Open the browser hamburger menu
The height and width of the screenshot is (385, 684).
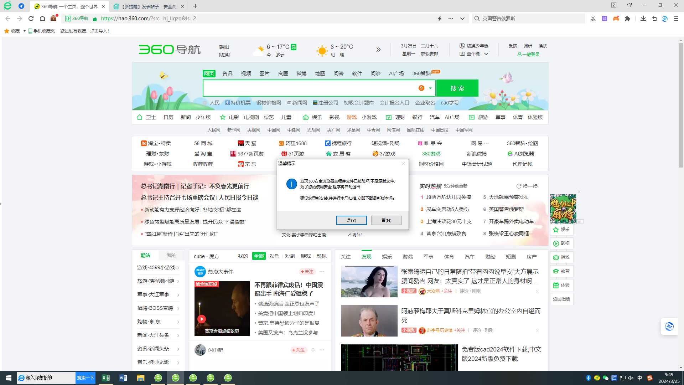point(676,19)
